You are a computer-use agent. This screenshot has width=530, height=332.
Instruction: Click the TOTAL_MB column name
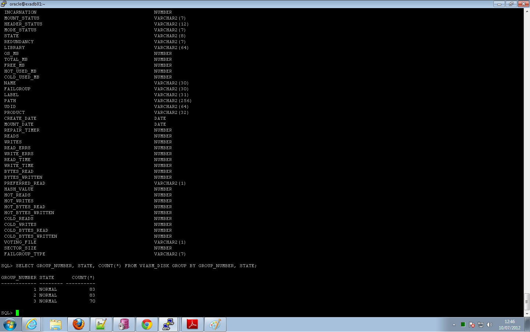pyautogui.click(x=16, y=59)
